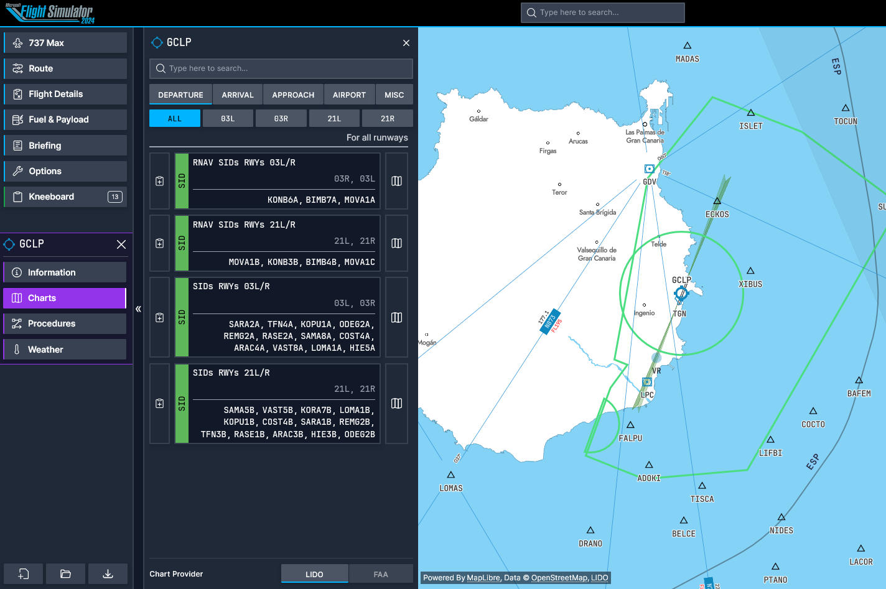
Task: Expand the SIDs RWYs 03L/R chart entry
Action: 284,317
